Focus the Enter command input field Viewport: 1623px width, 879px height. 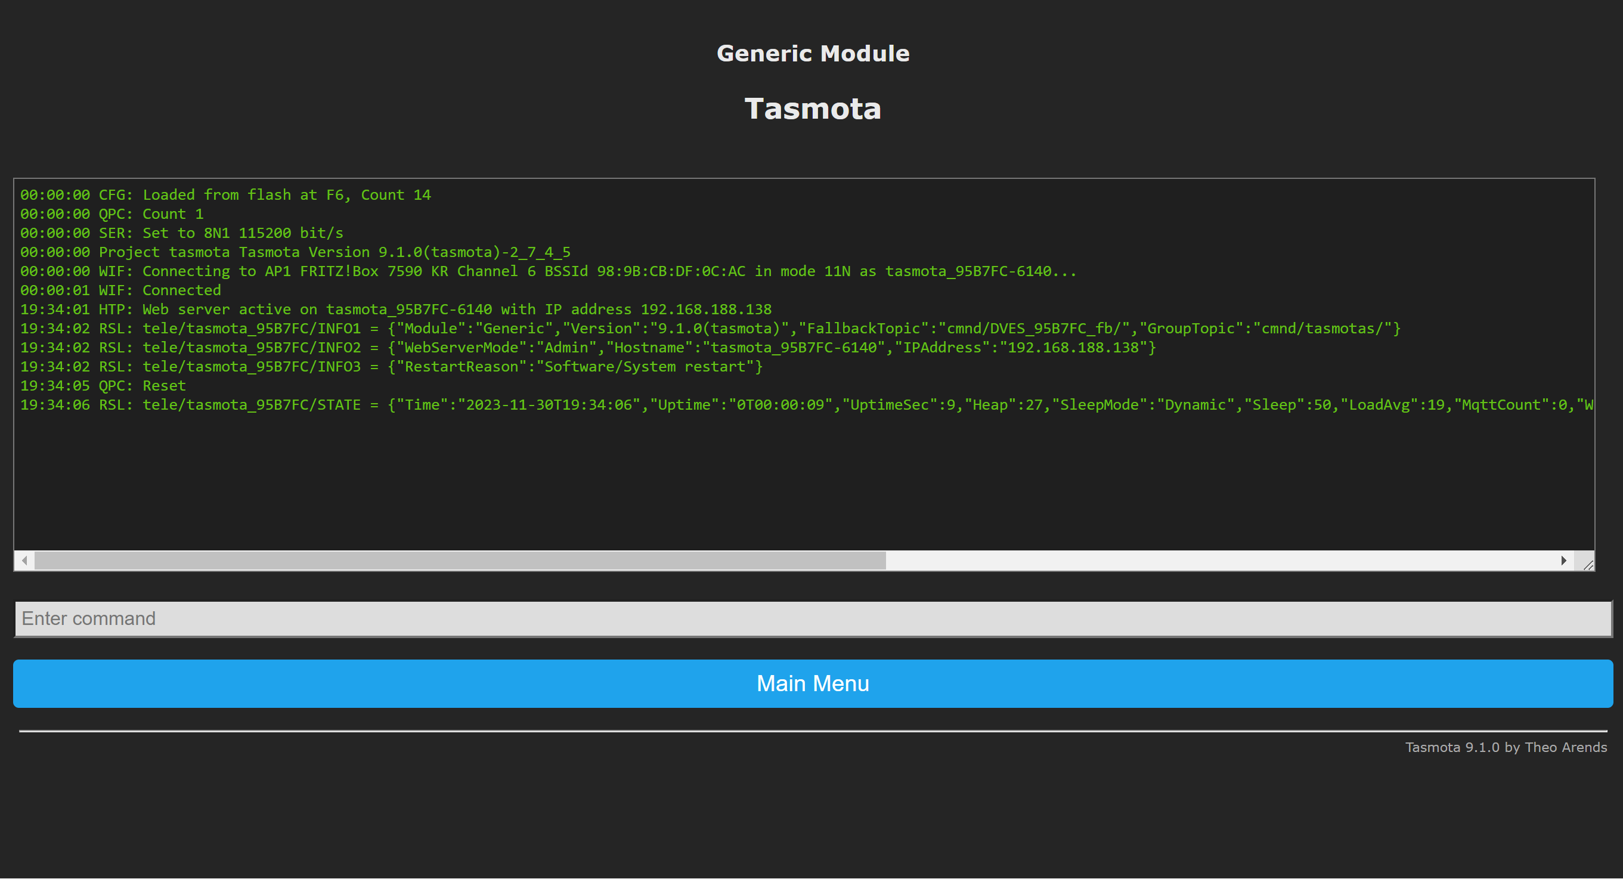click(x=813, y=619)
